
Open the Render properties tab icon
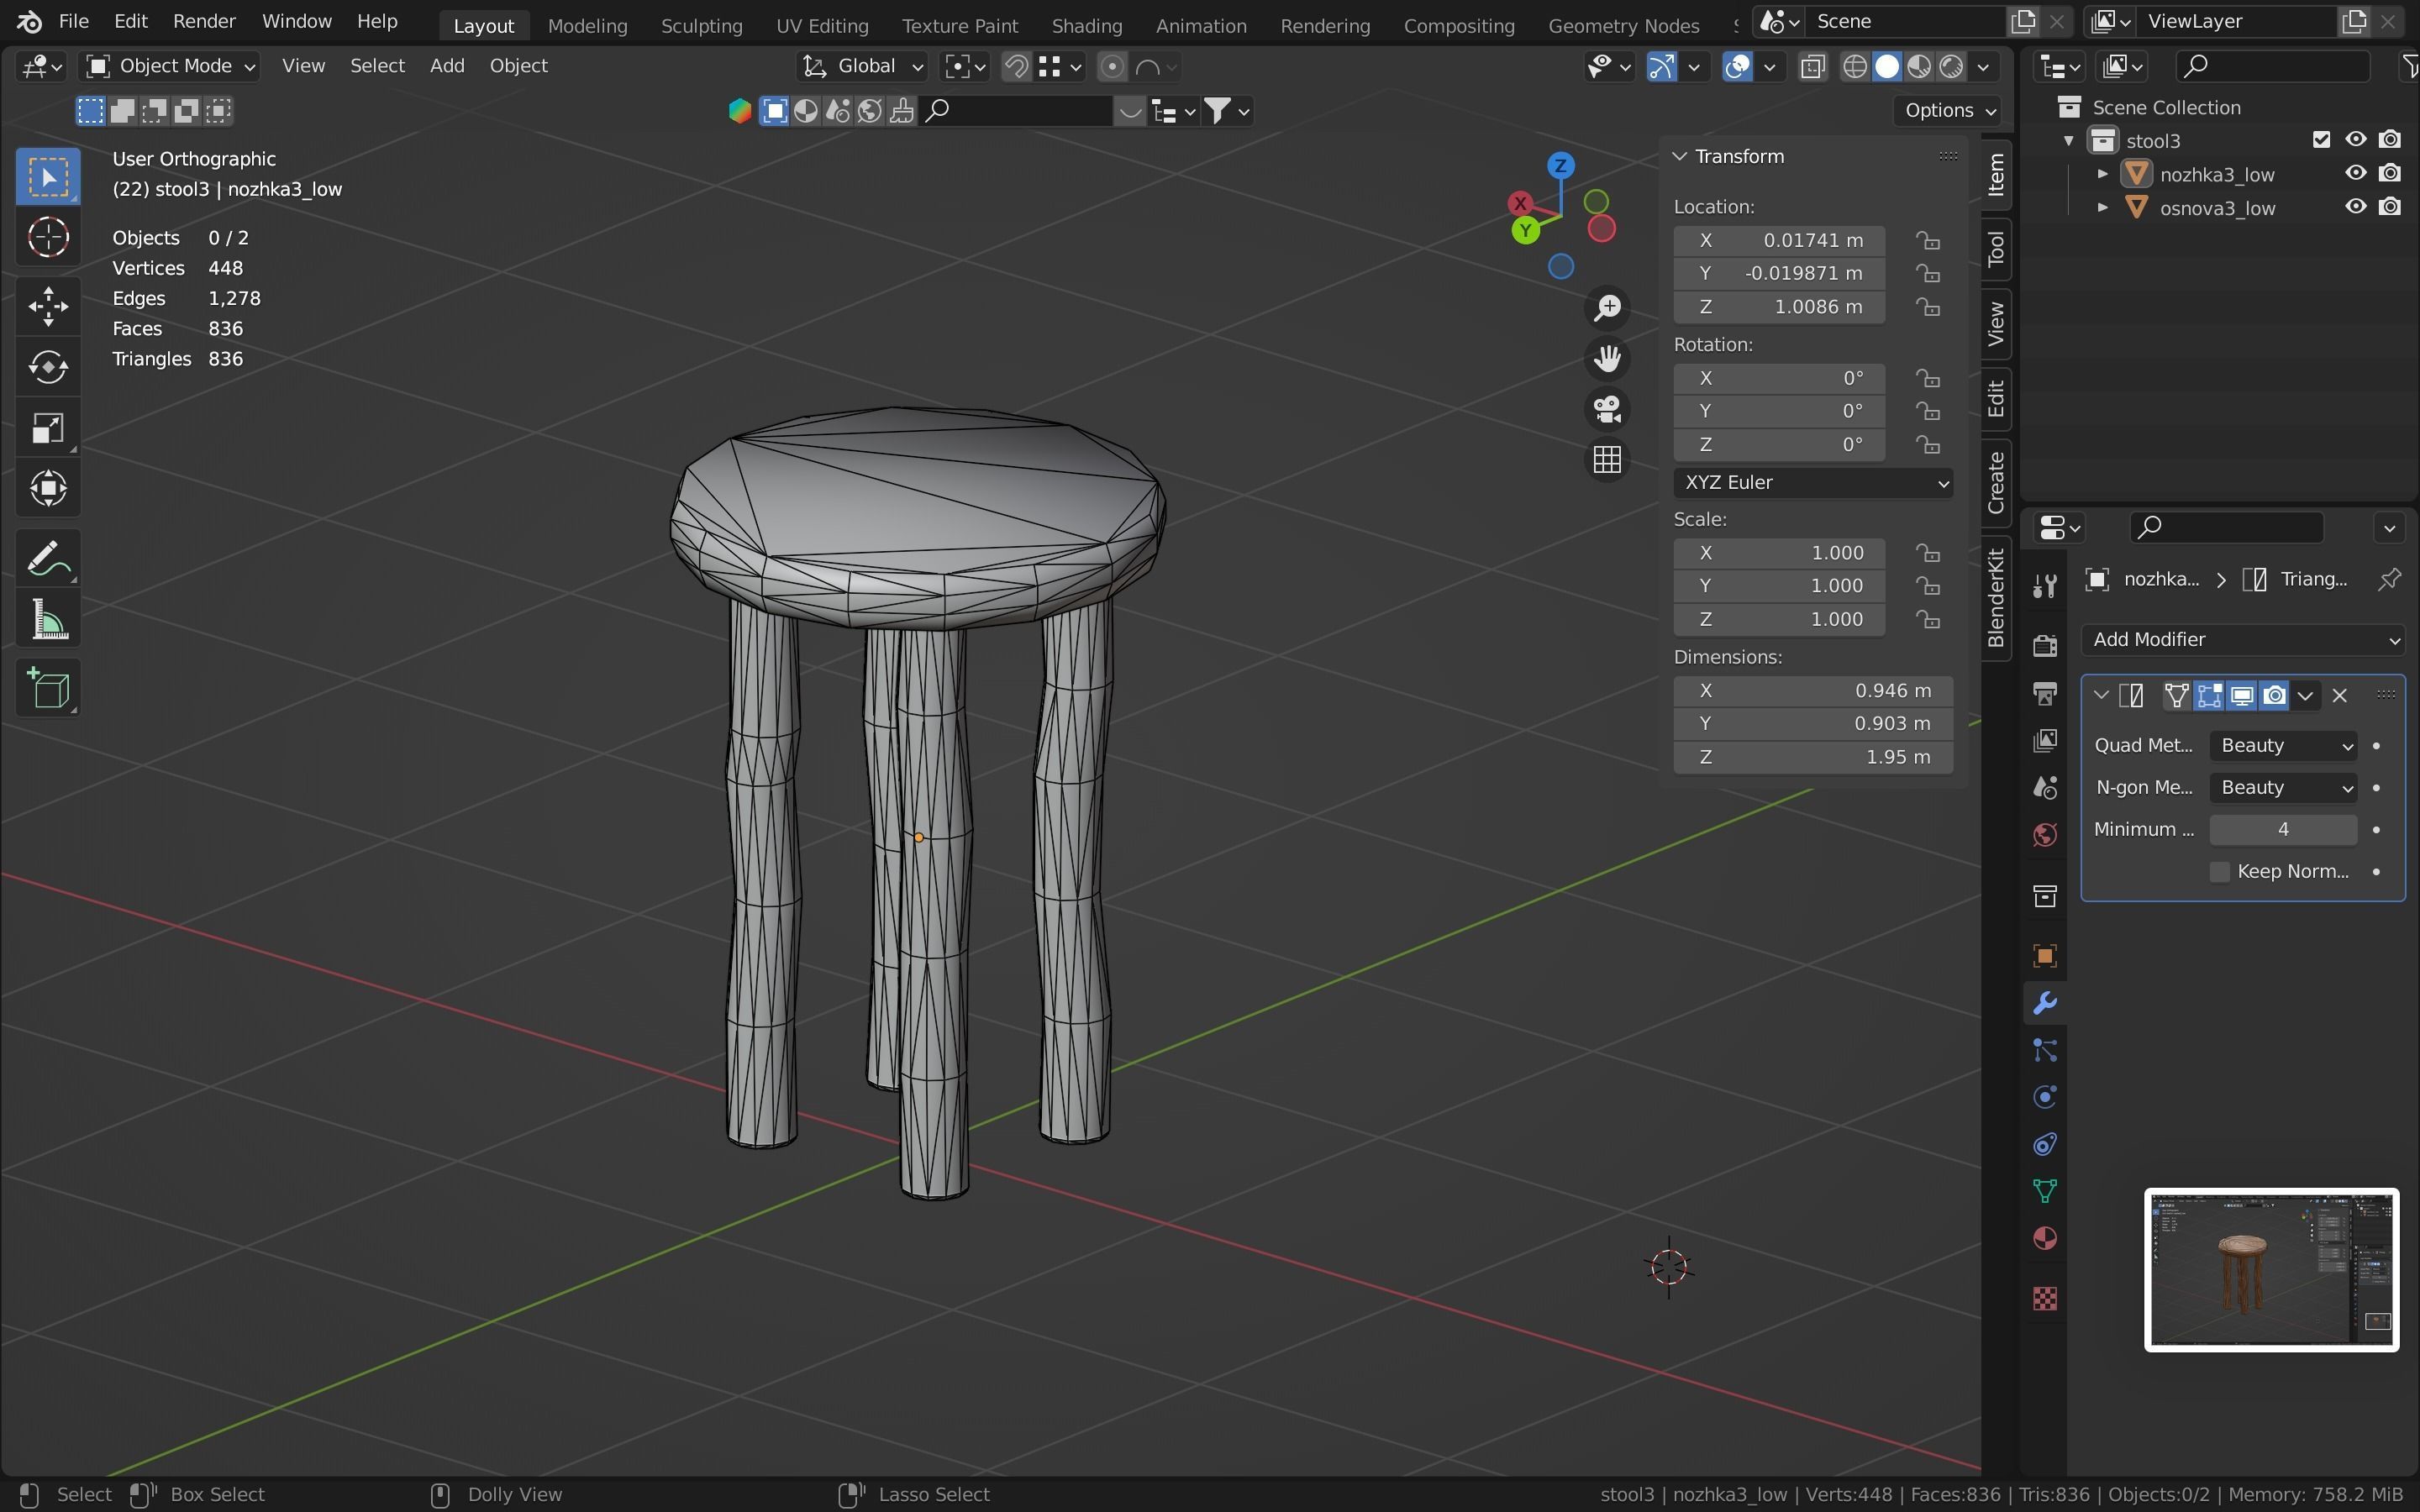click(x=2045, y=645)
